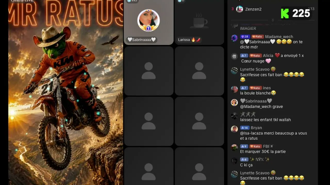Click the level 28 badge beside Madame_wech
The height and width of the screenshot is (185, 330).
click(245, 37)
